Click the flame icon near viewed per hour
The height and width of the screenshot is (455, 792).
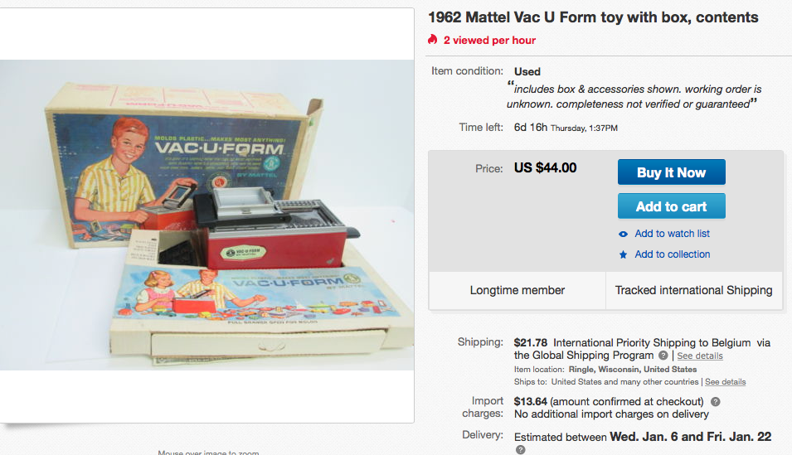432,40
